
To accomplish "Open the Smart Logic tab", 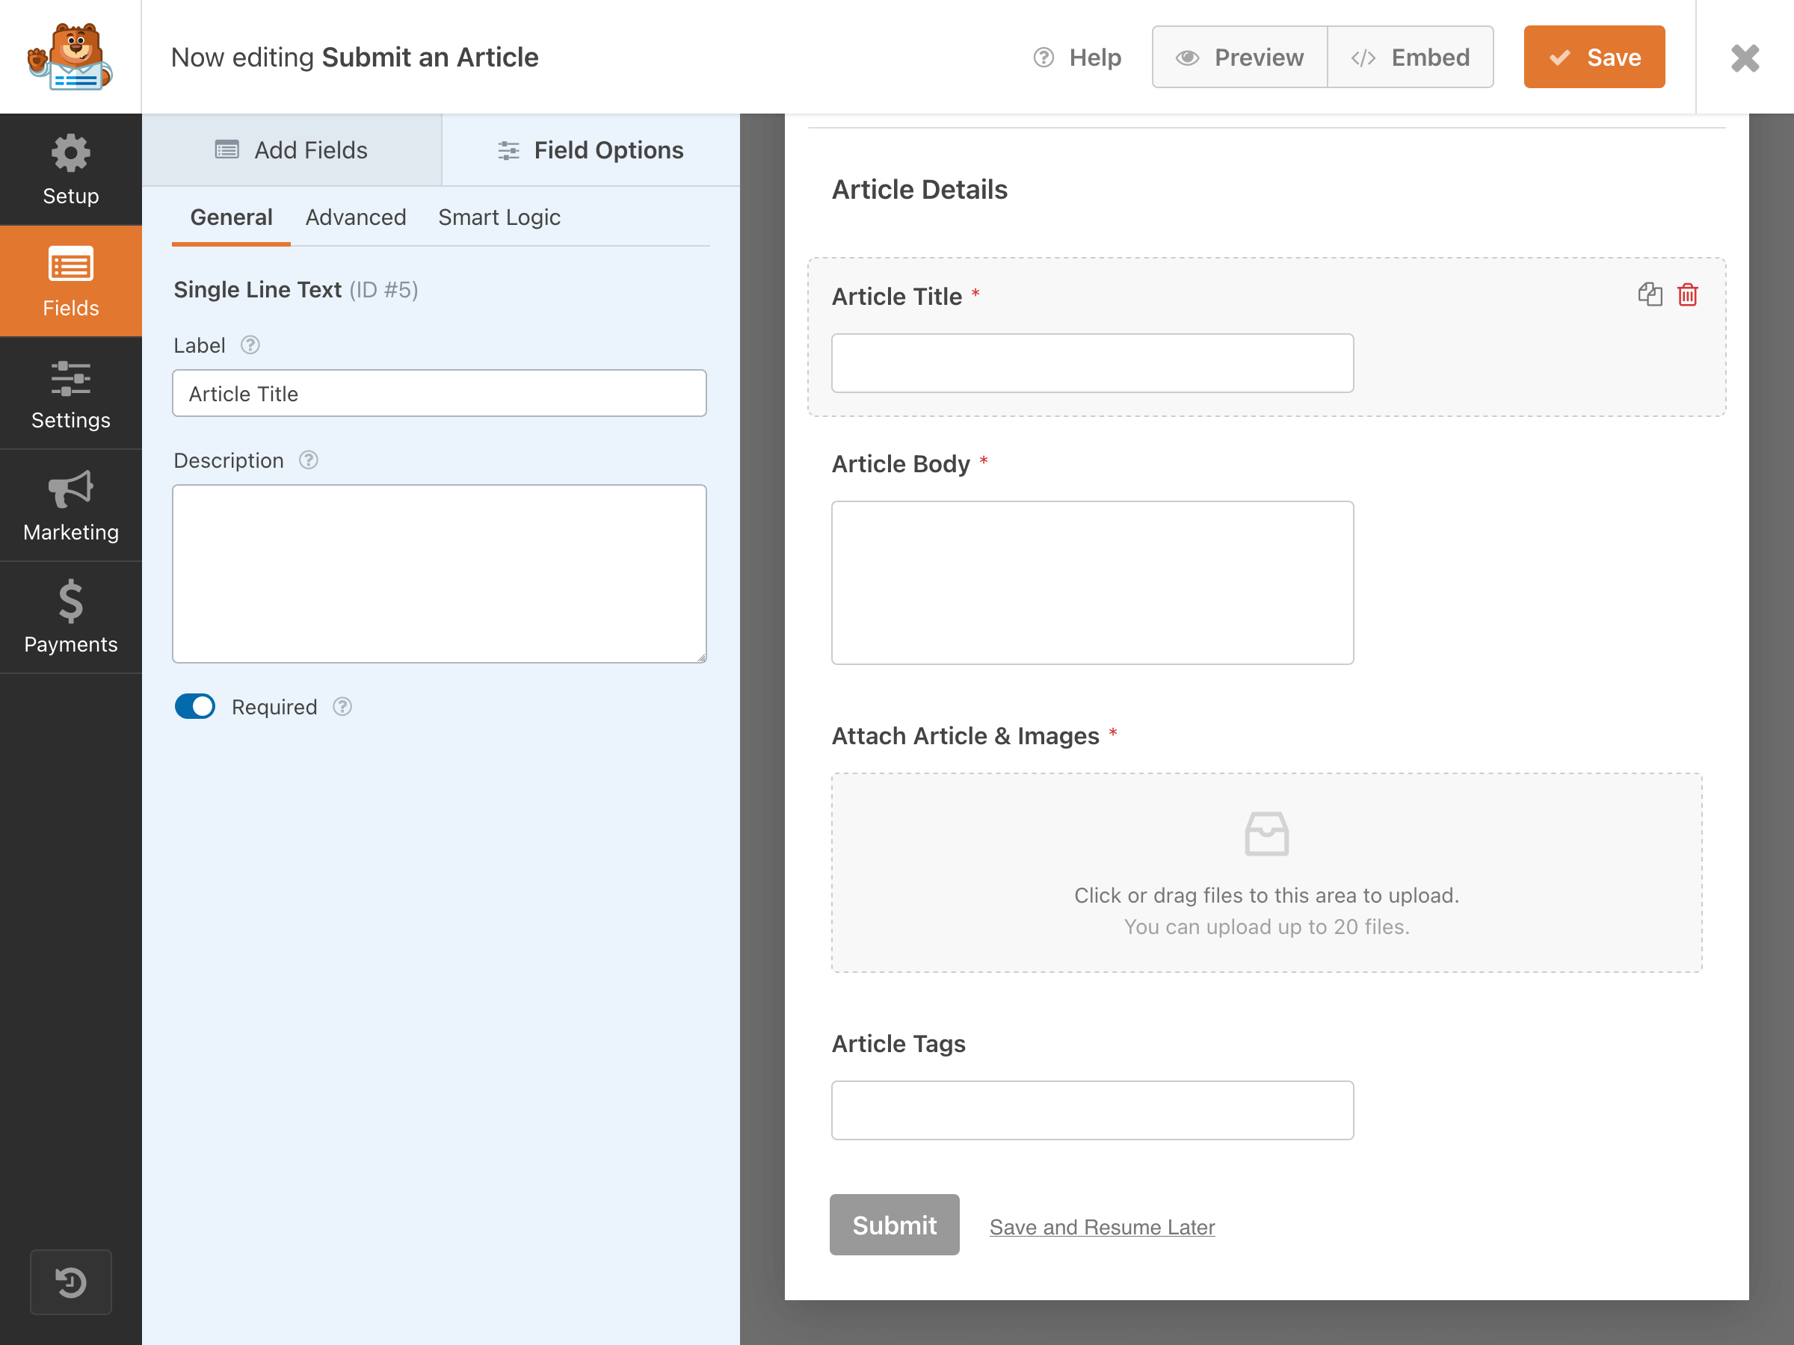I will [x=499, y=217].
